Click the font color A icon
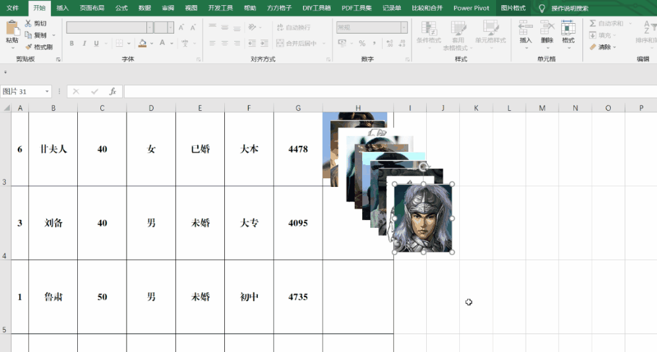The image size is (657, 352). click(x=162, y=43)
